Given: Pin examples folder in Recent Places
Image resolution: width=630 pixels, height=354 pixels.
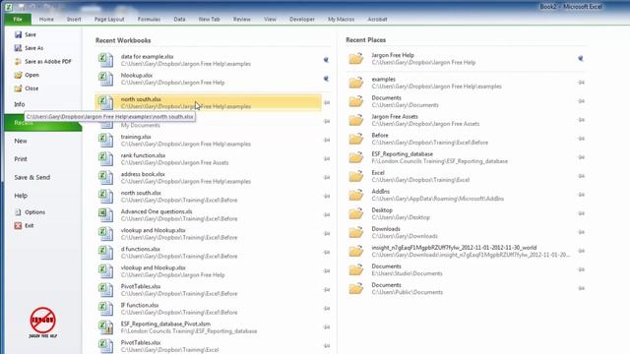Looking at the screenshot, I should [x=581, y=83].
